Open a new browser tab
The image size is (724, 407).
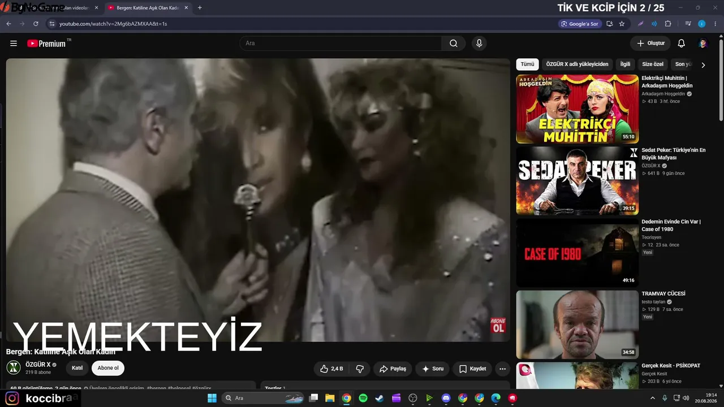[x=200, y=8]
